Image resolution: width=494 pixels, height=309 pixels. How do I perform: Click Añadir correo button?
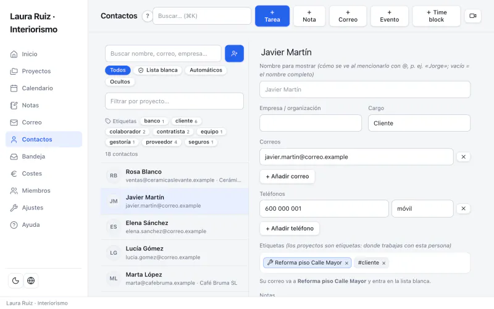(287, 177)
